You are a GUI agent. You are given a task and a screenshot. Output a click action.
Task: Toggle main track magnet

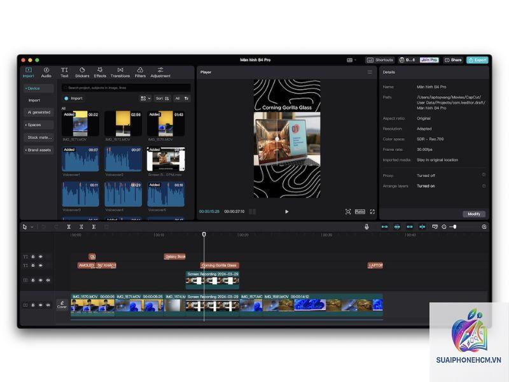[x=385, y=227]
